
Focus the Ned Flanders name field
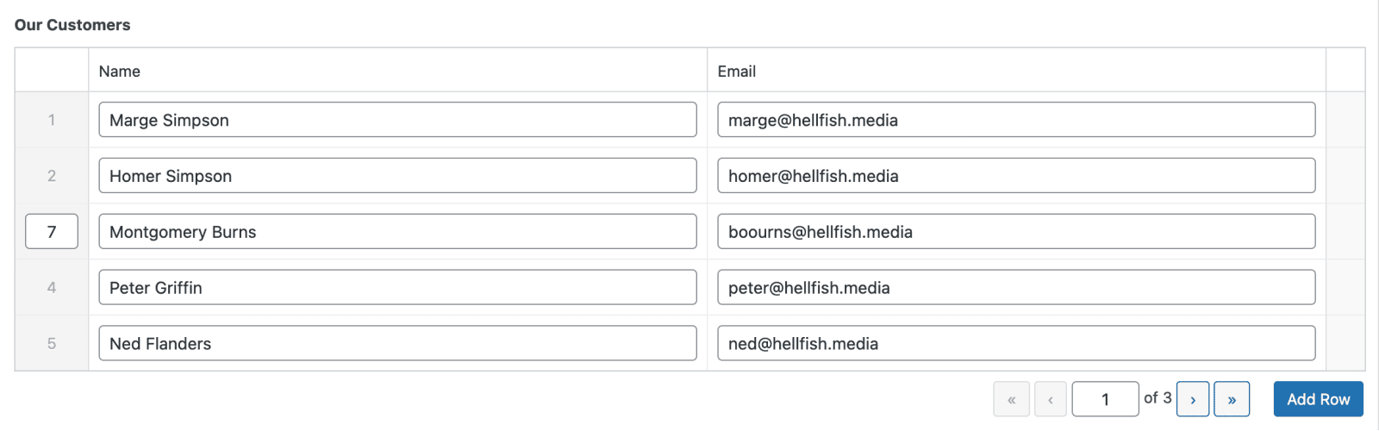pyautogui.click(x=397, y=343)
